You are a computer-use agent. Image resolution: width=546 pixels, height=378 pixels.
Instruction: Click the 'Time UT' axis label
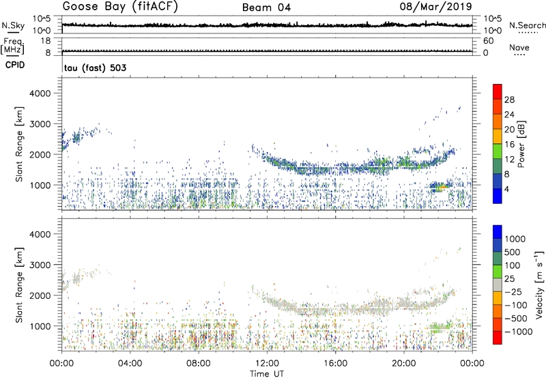click(267, 374)
